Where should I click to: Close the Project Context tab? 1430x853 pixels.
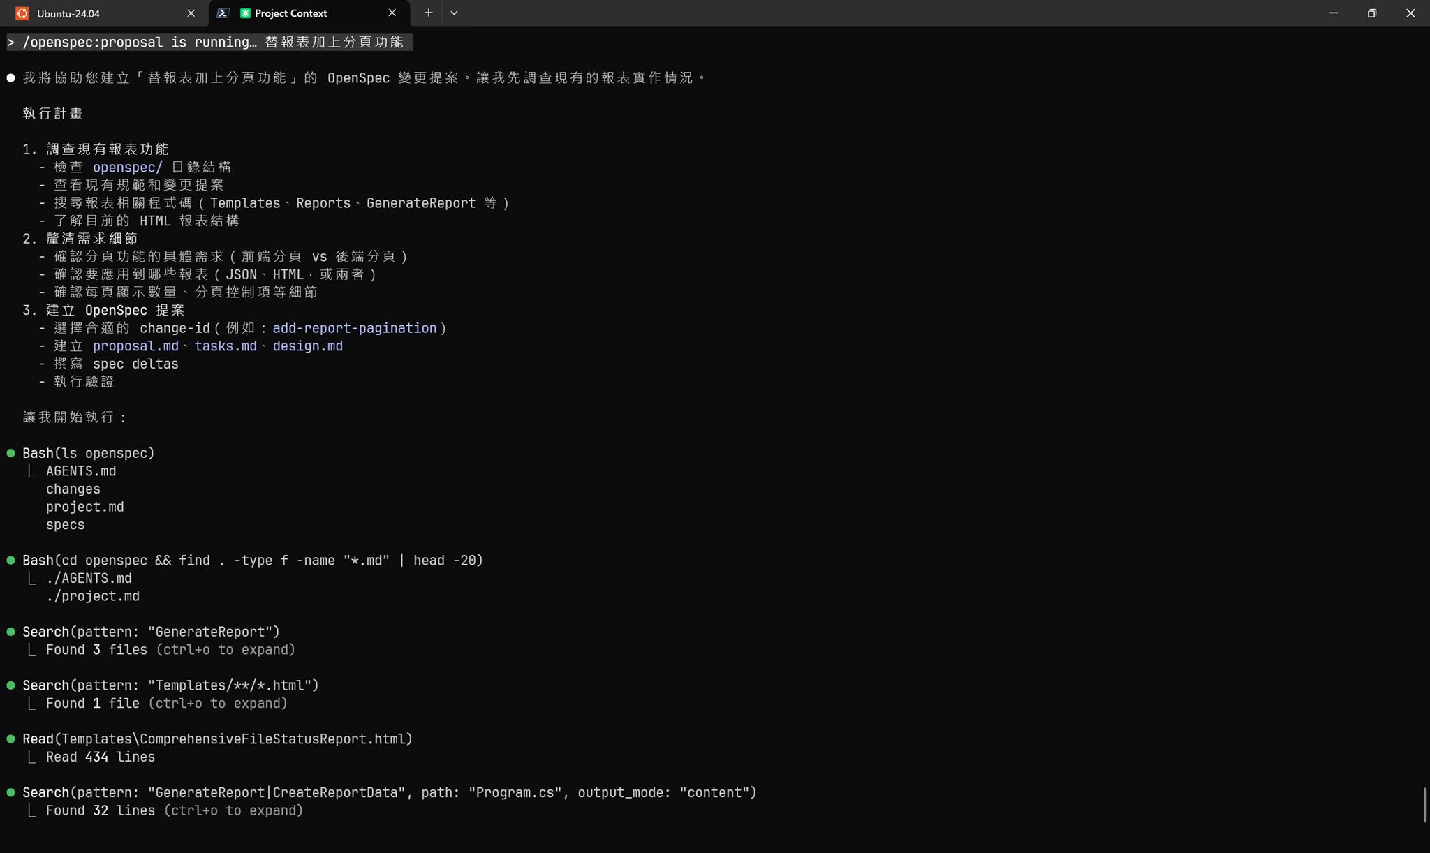pos(392,13)
